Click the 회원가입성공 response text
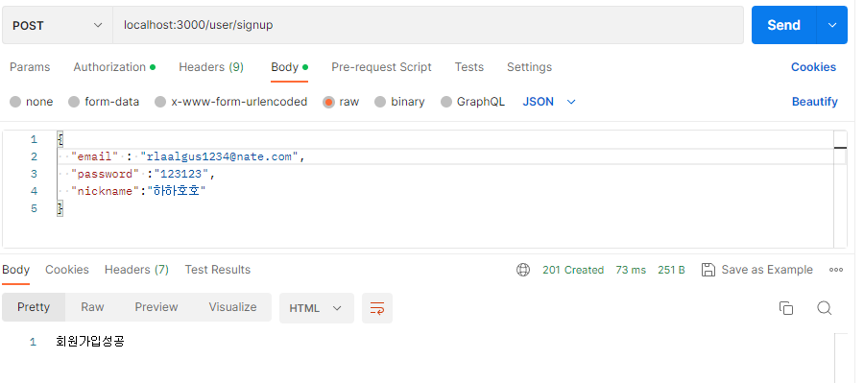864x383 pixels. pyautogui.click(x=90, y=342)
